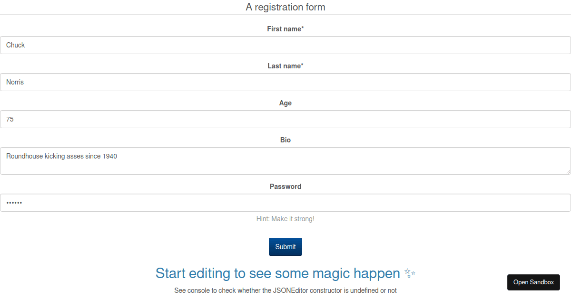Click the Password label
The width and height of the screenshot is (571, 299).
click(285, 187)
